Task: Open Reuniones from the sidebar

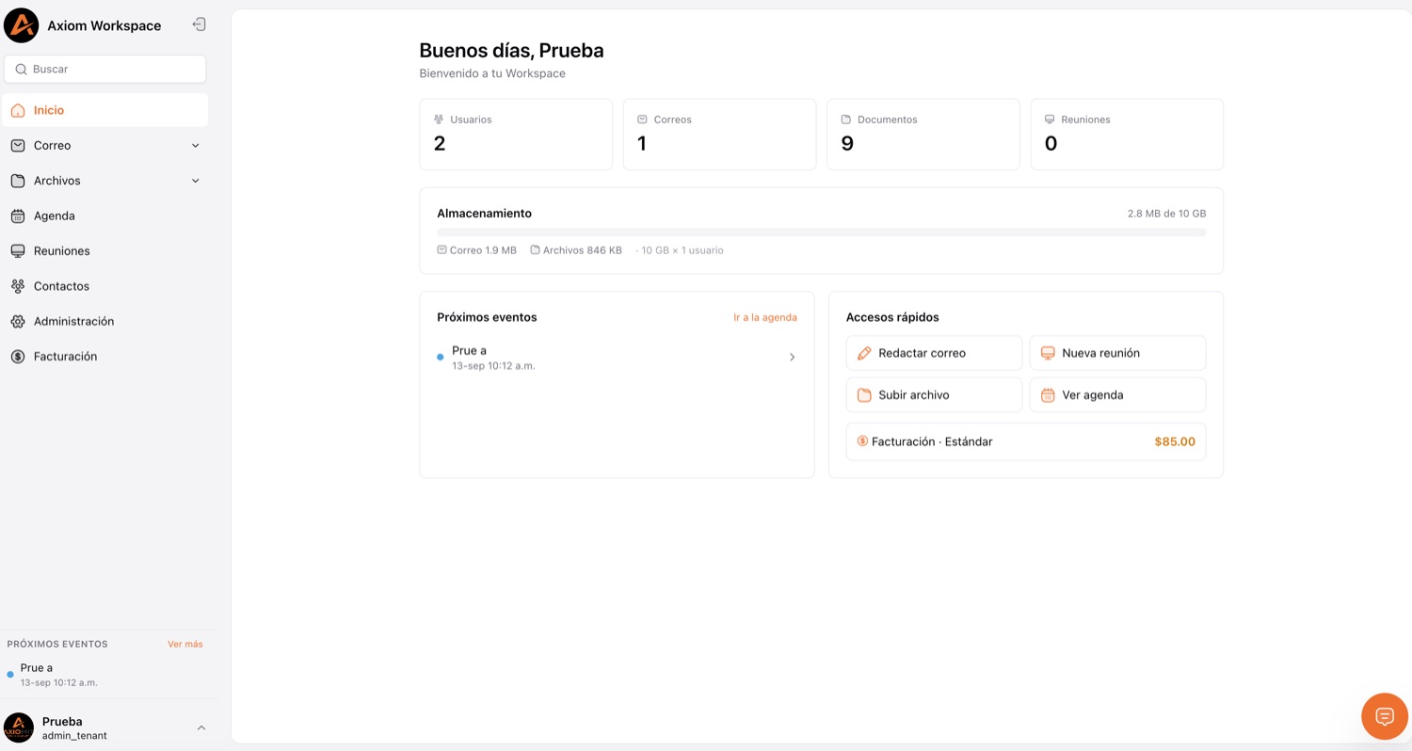Action: [x=105, y=251]
